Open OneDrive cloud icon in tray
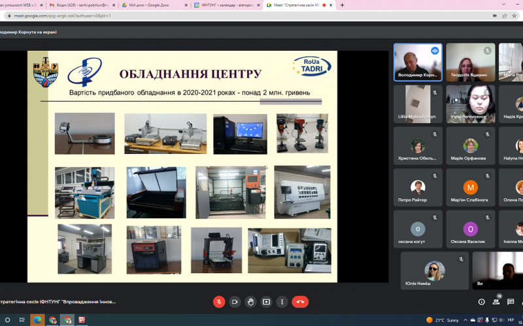Viewport: 523px width, 326px height. pos(473,320)
